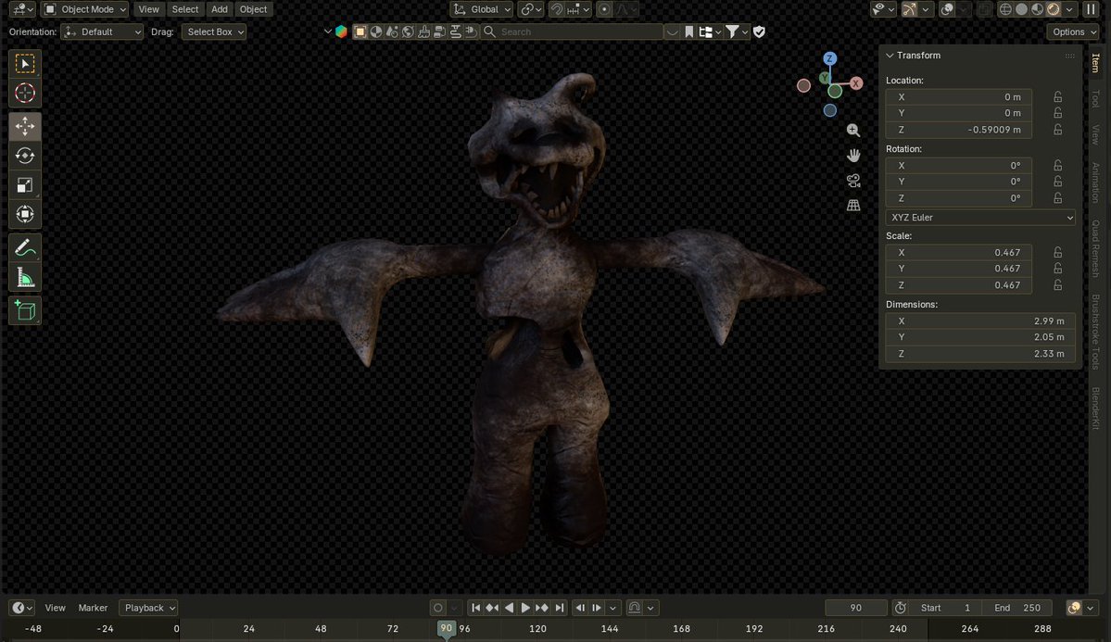Open the timeline Marker menu
The width and height of the screenshot is (1111, 642).
click(x=93, y=608)
